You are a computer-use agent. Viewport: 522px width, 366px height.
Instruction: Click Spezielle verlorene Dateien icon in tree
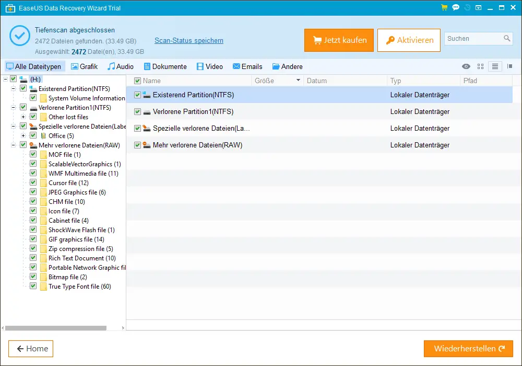pyautogui.click(x=33, y=127)
